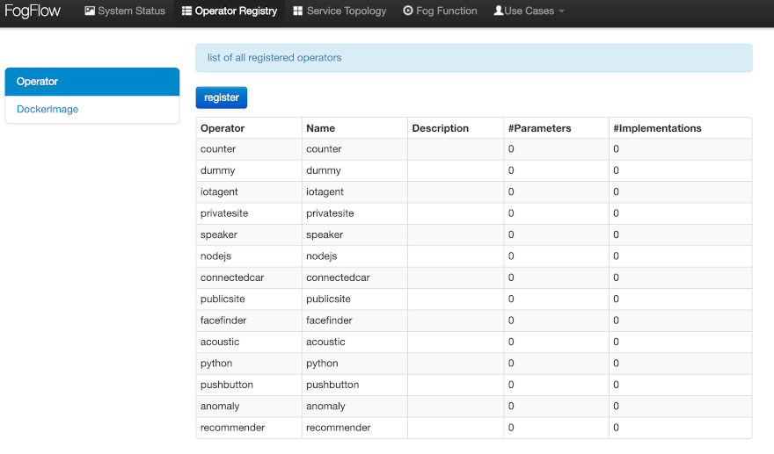774x454 pixels.
Task: Open DockerImage in the sidebar
Action: pyautogui.click(x=92, y=110)
